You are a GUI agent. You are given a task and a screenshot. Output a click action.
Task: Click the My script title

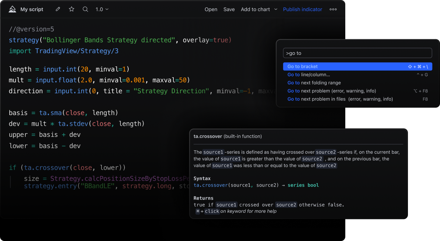pyautogui.click(x=32, y=9)
